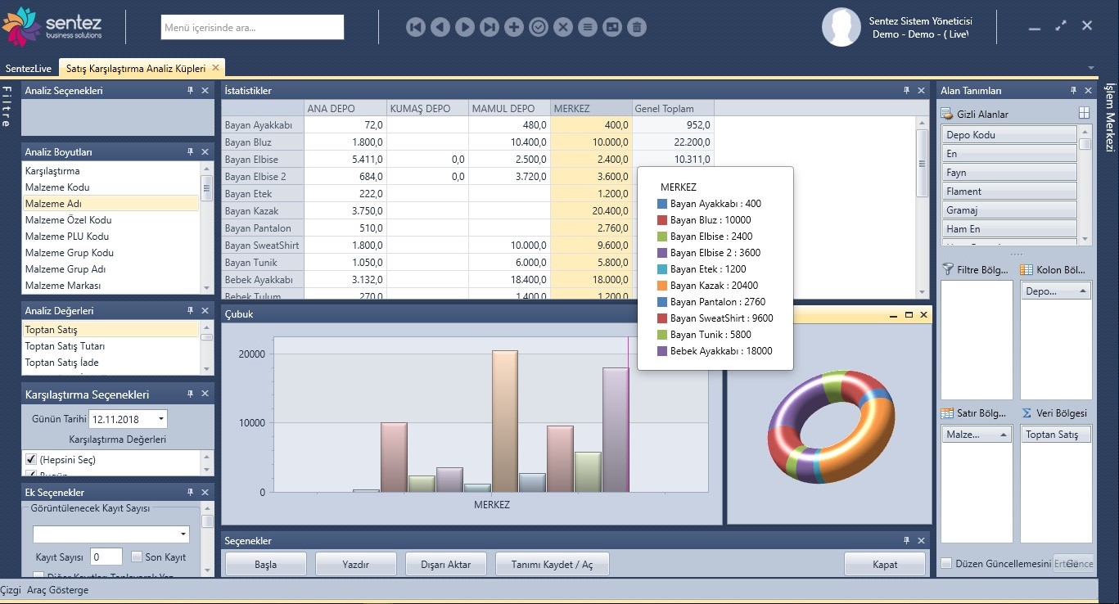
Task: Click the layout grid icon beside Gizli Alanlar
Action: coord(1084,114)
